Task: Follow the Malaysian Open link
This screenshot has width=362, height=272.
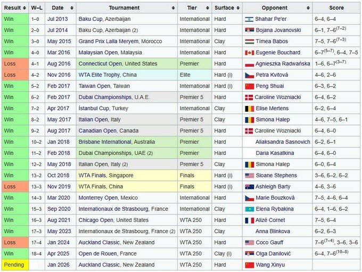Action: [x=96, y=53]
